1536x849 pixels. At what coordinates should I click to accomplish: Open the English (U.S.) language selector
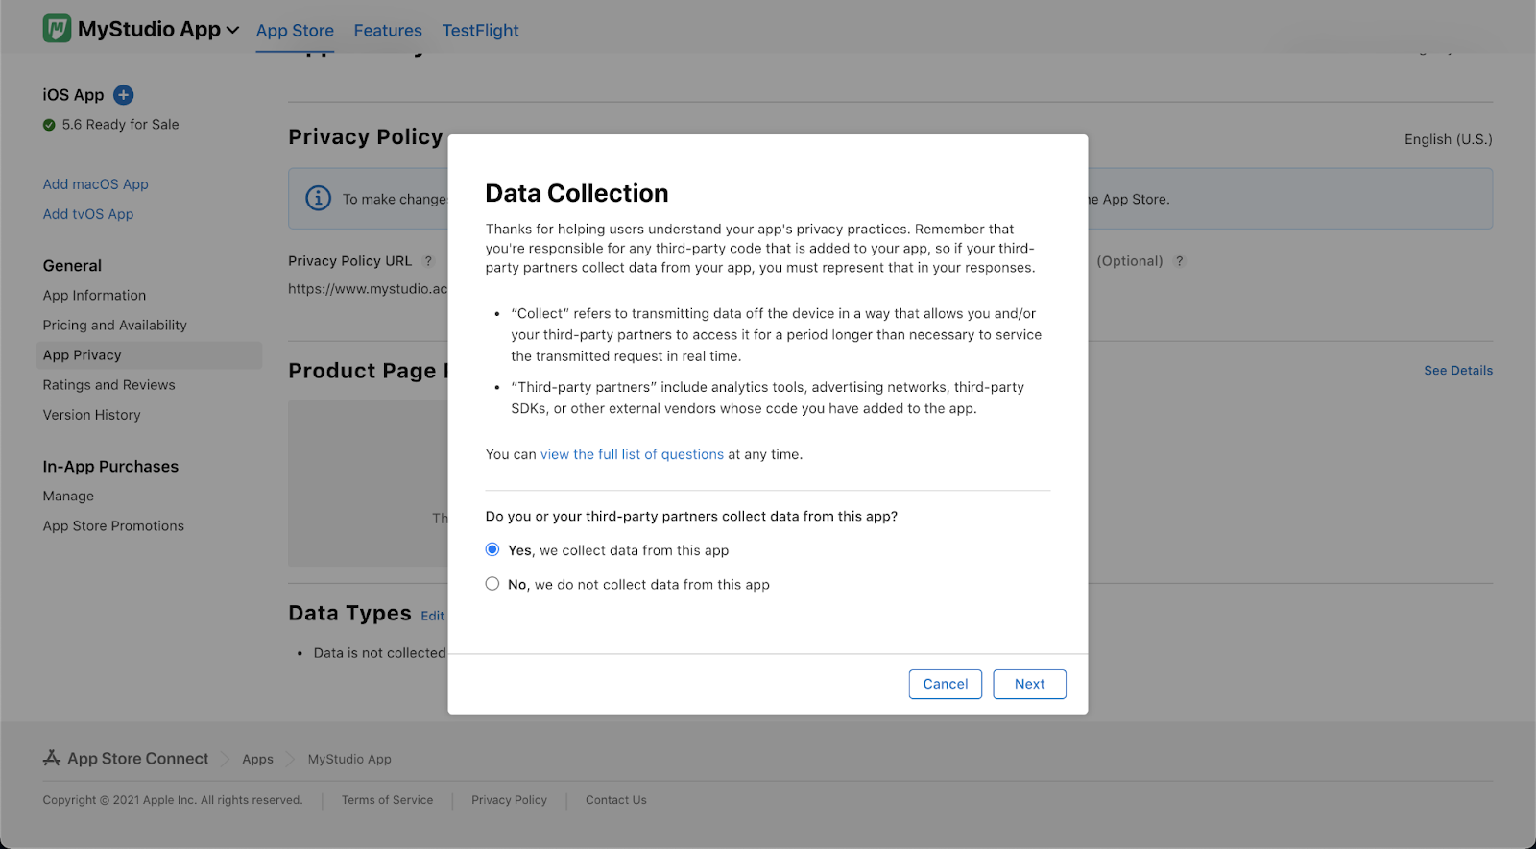pos(1448,139)
